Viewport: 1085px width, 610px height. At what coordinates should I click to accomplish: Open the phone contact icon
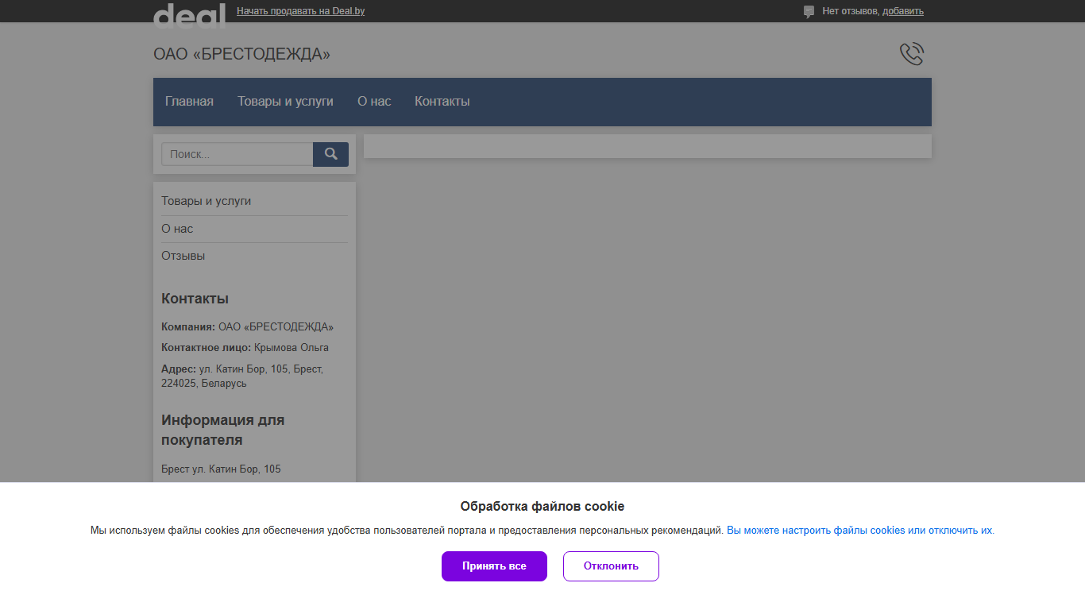click(x=912, y=54)
